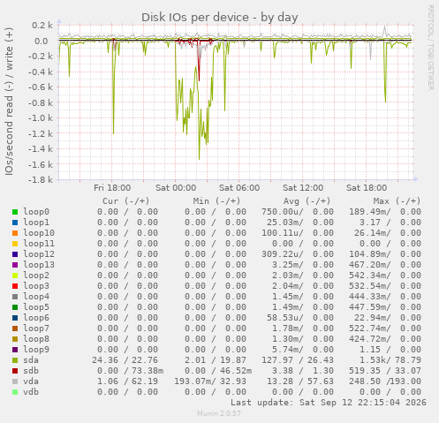The width and height of the screenshot is (439, 423).
Task: Click the 'Fri 18:00' time axis label
Action: point(112,188)
